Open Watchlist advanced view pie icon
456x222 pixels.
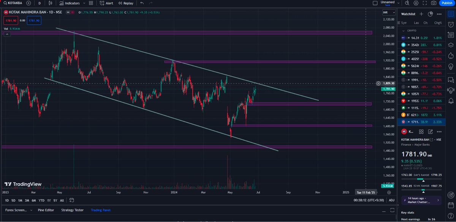[x=430, y=14]
